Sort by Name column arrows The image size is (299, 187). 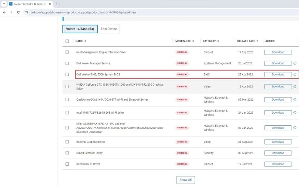(x=85, y=41)
